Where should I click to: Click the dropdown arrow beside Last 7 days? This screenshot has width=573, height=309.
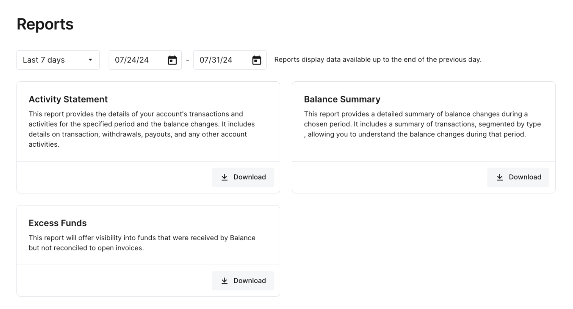tap(90, 60)
